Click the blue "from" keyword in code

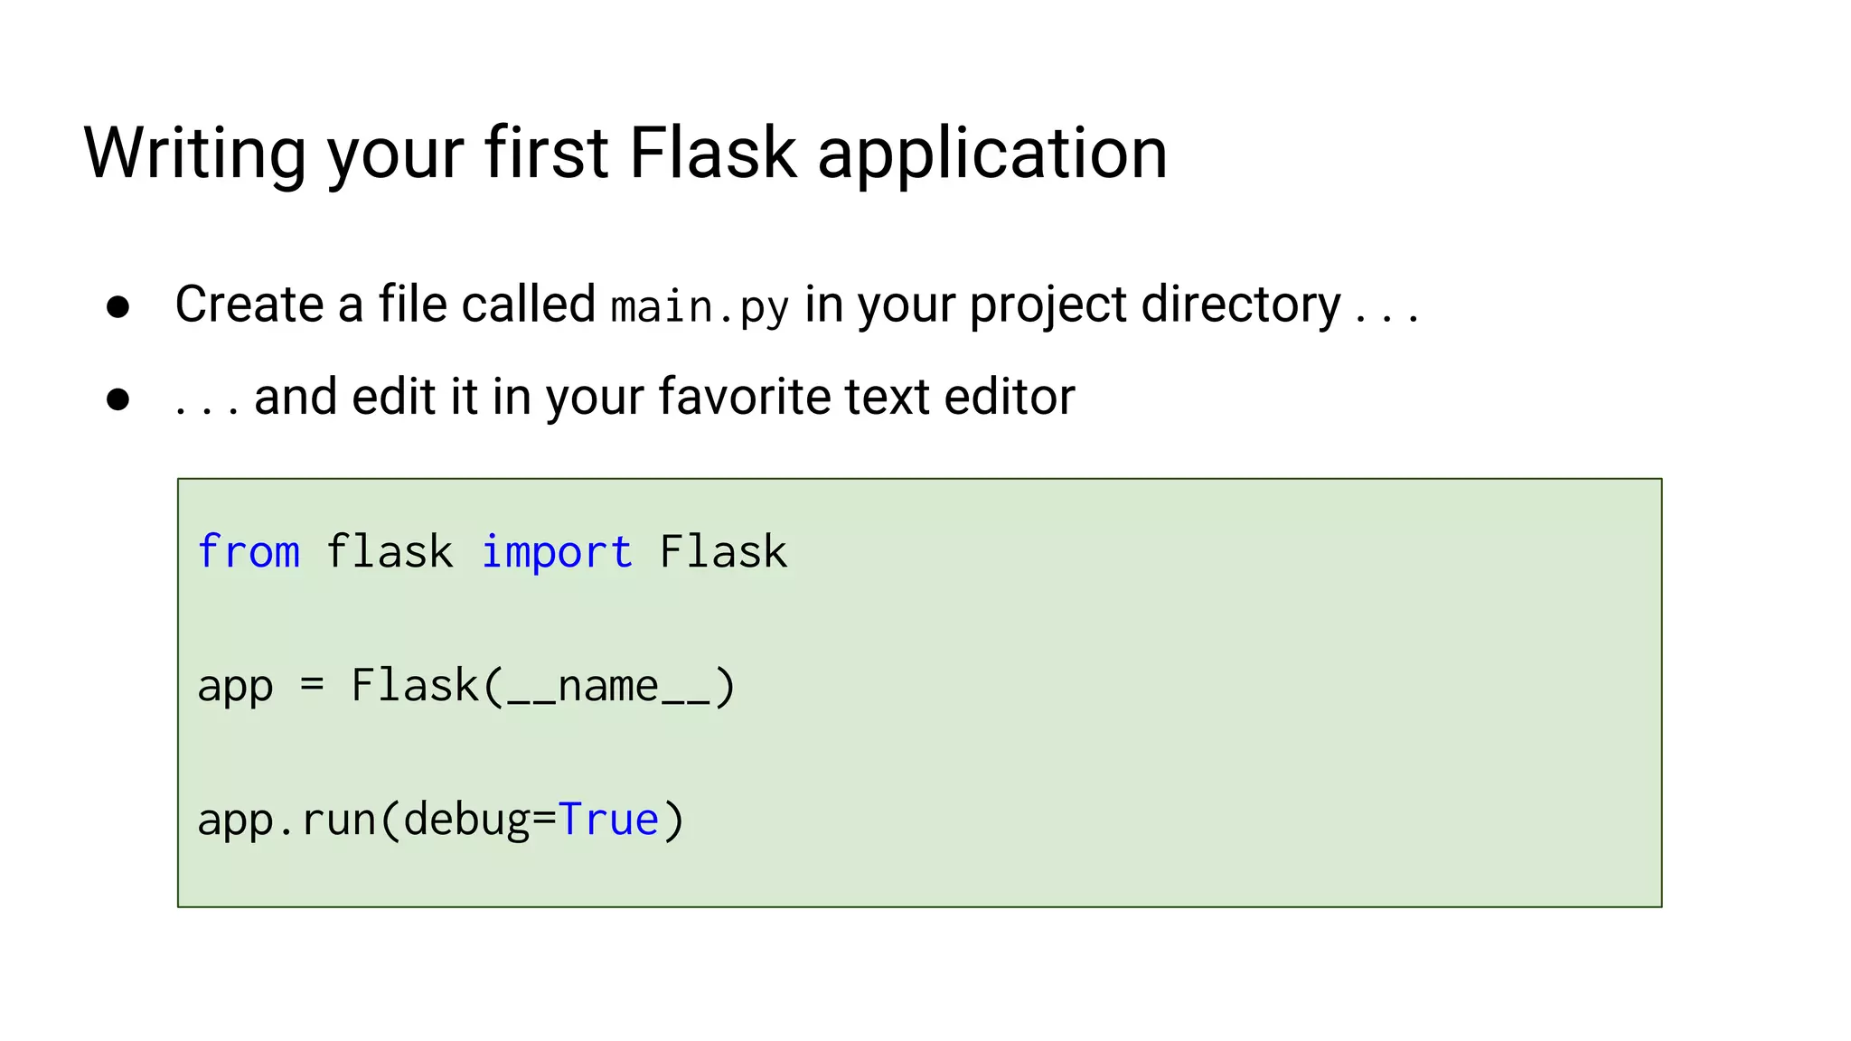(x=249, y=552)
